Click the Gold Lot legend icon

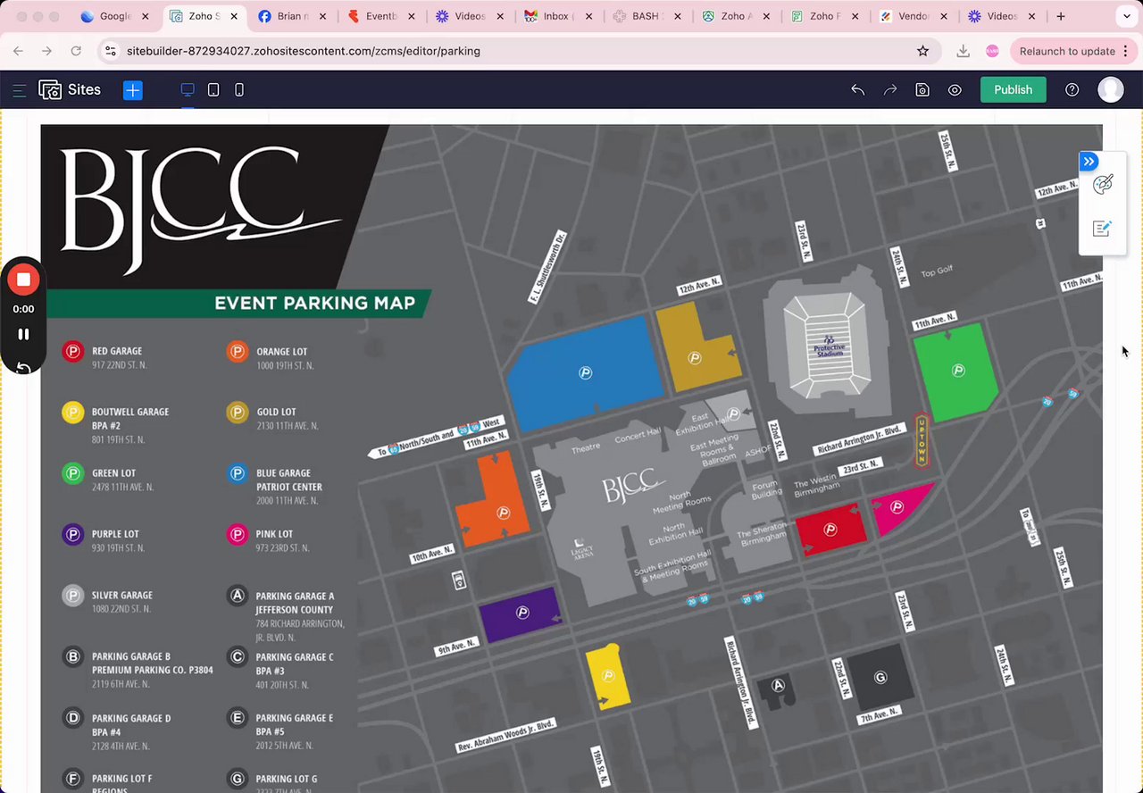pyautogui.click(x=237, y=412)
